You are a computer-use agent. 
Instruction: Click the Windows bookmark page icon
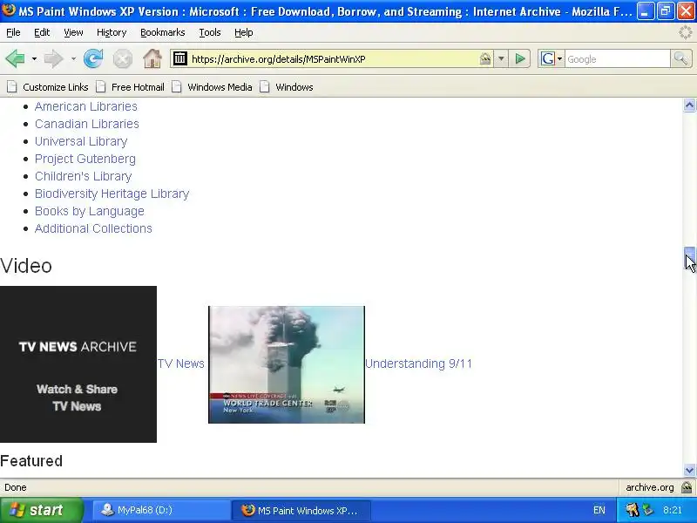point(265,86)
